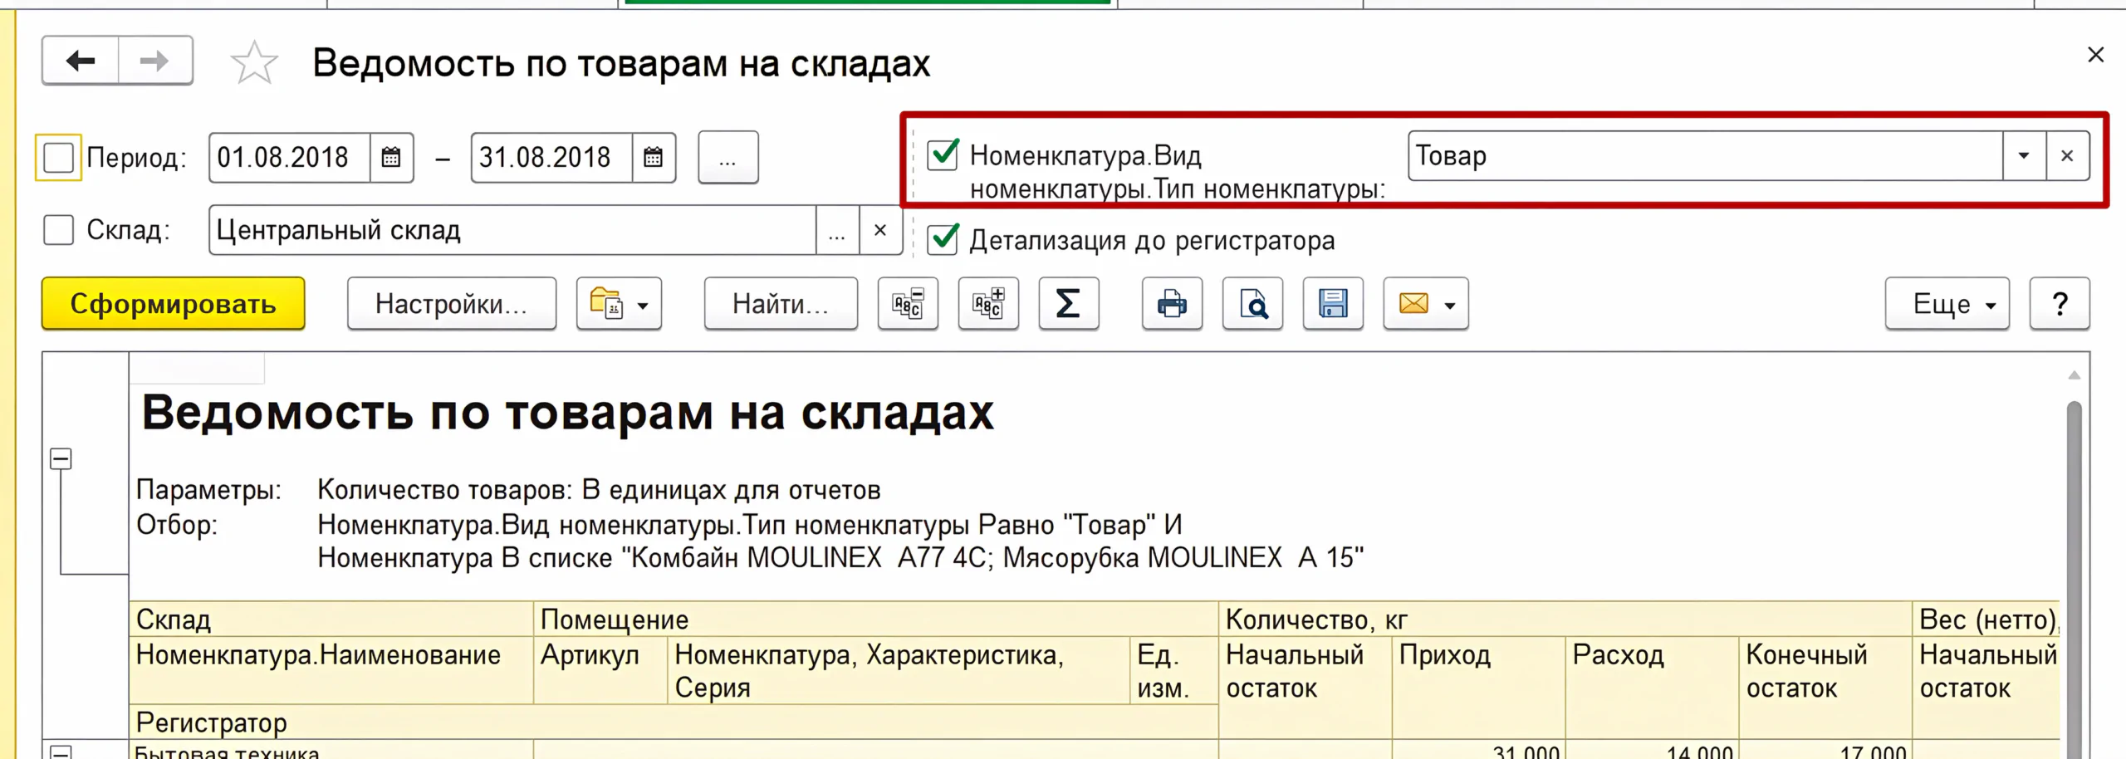This screenshot has width=2126, height=759.
Task: Select the Расход column header
Action: pos(1653,688)
